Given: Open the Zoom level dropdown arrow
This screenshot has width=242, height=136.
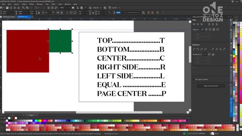Looking at the screenshot, I should [70, 8].
